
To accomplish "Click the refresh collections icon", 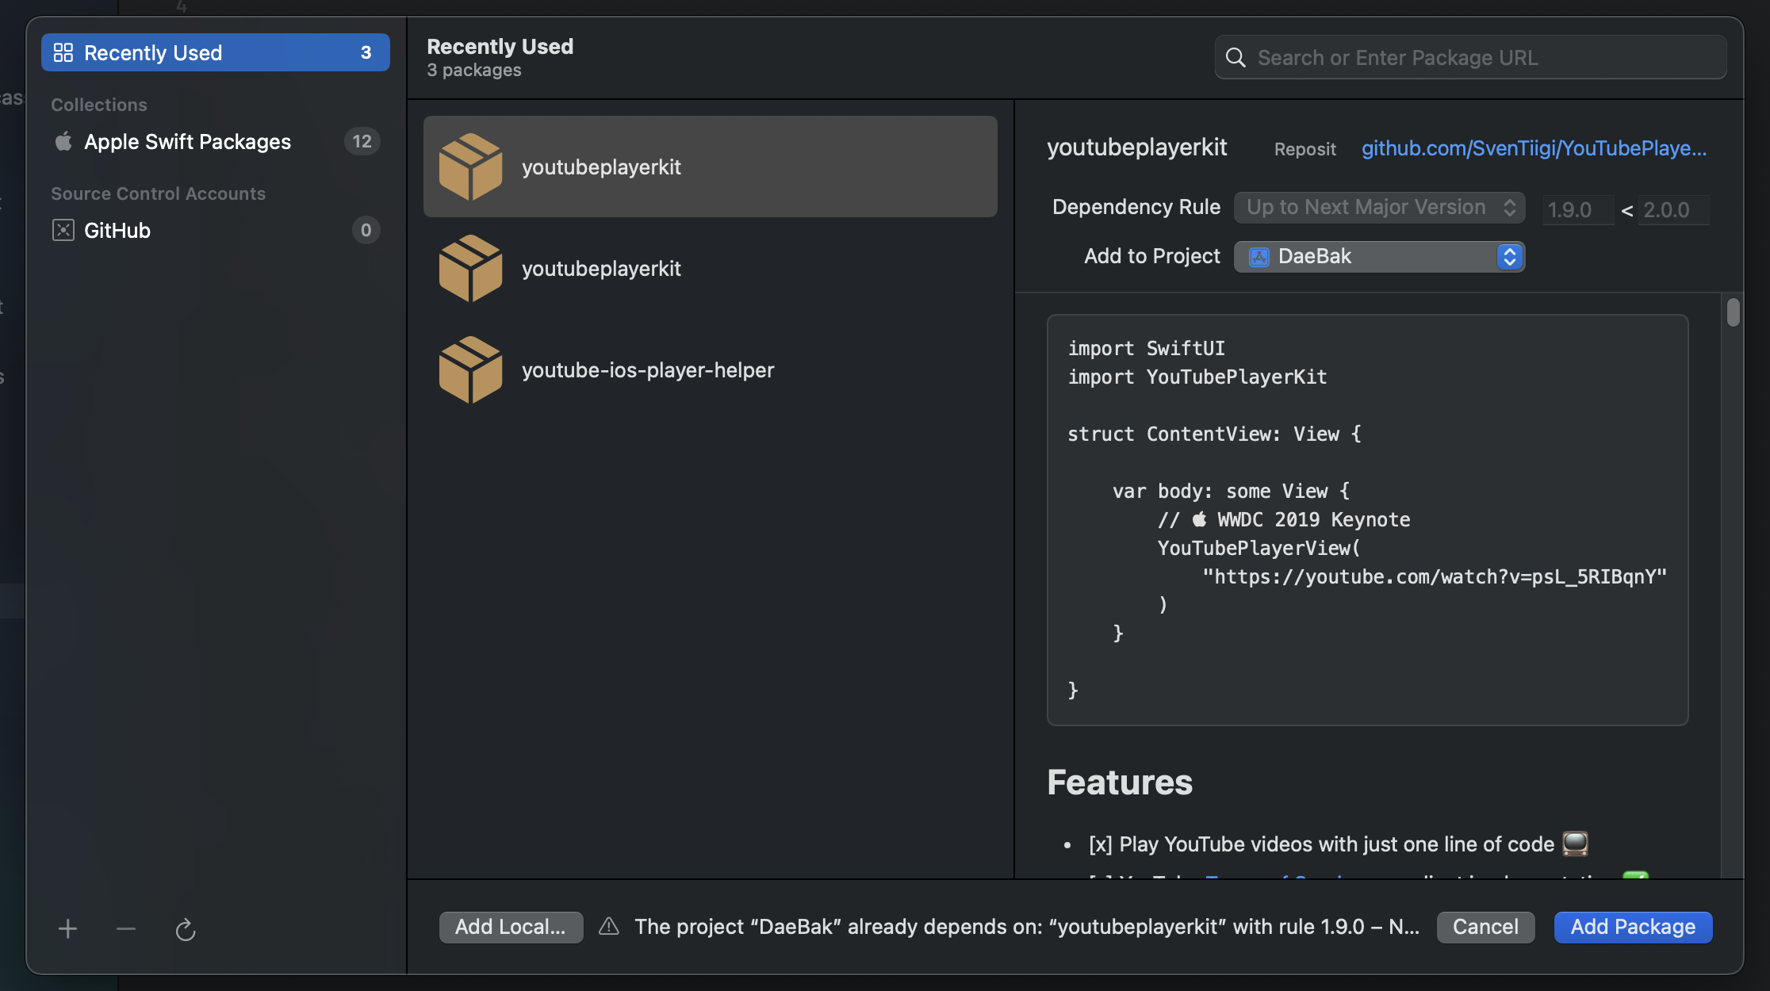I will point(186,928).
